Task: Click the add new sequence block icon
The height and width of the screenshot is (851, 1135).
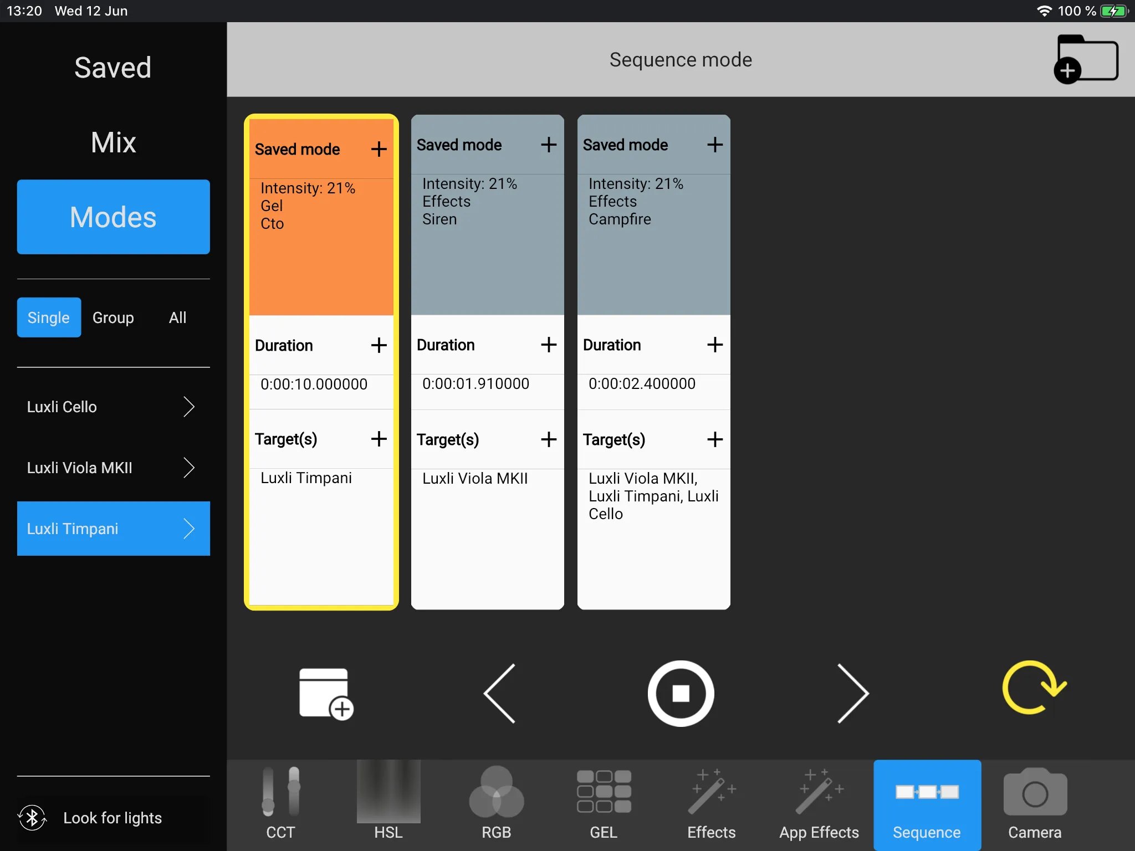Action: click(x=325, y=693)
